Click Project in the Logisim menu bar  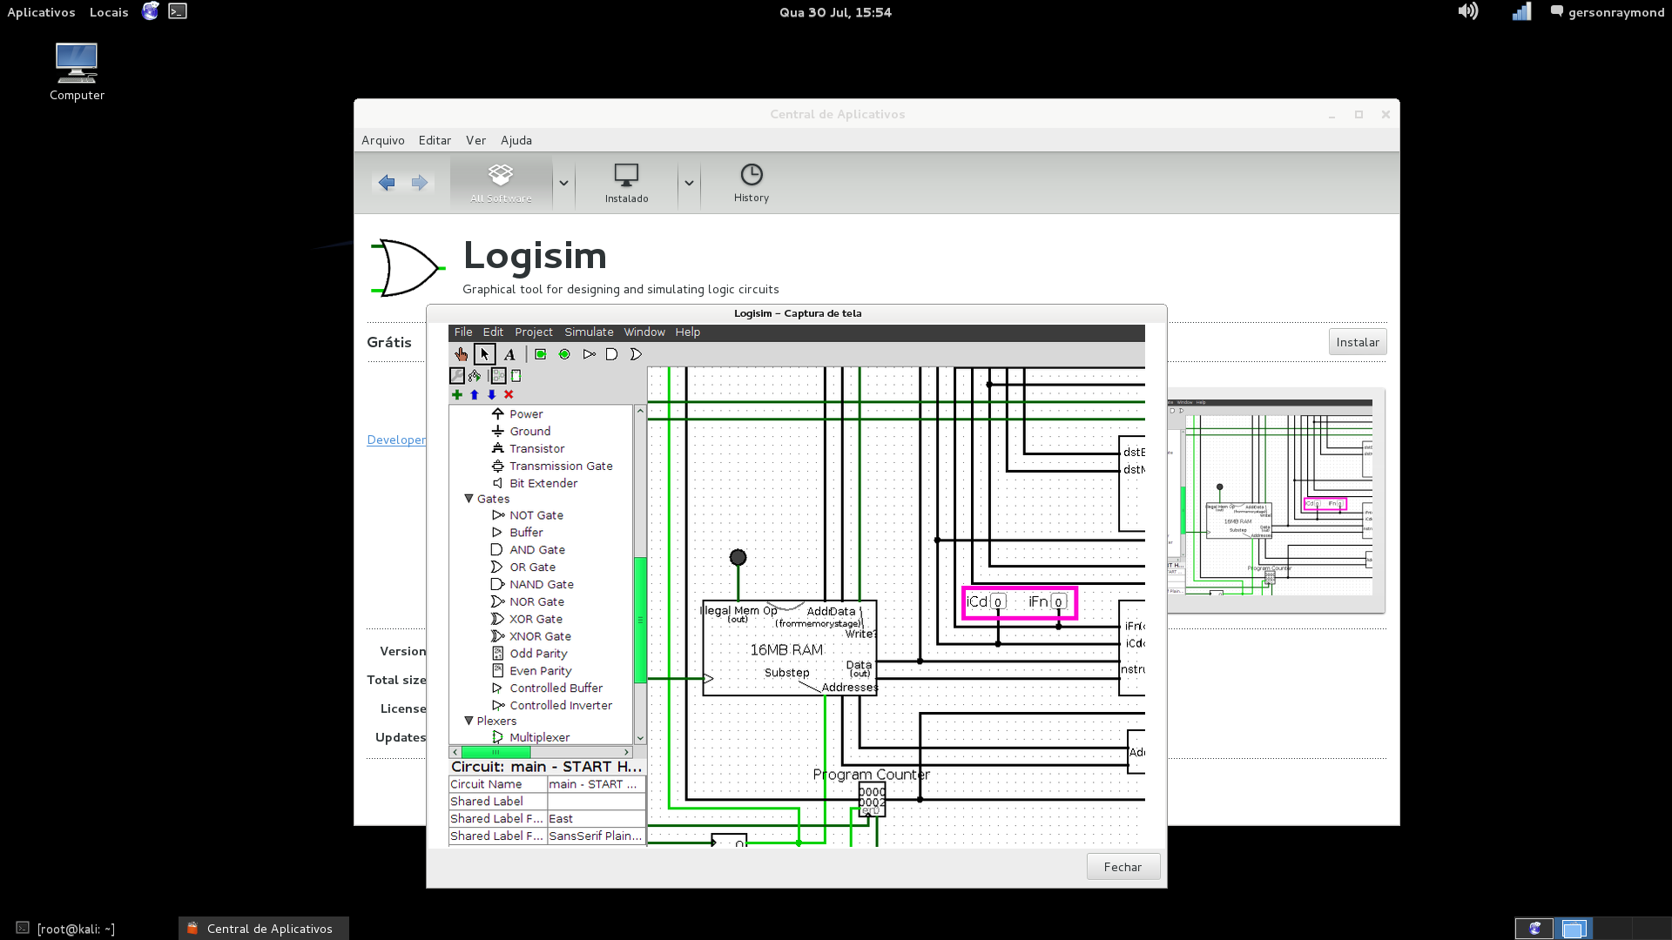tap(534, 332)
